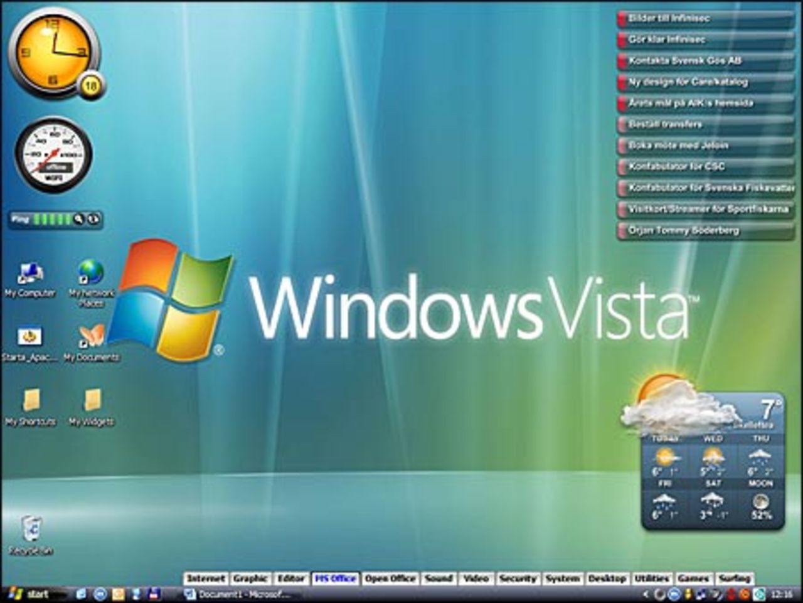803x603 pixels.
Task: Open the Games launcher tab
Action: point(693,579)
